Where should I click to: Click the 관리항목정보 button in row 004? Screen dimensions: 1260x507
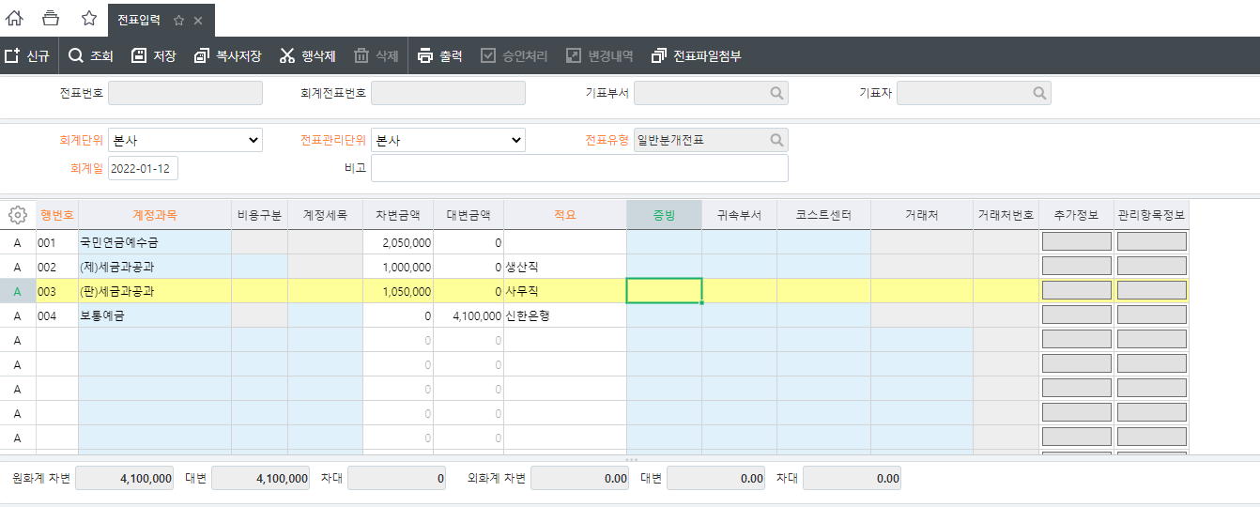coord(1152,315)
